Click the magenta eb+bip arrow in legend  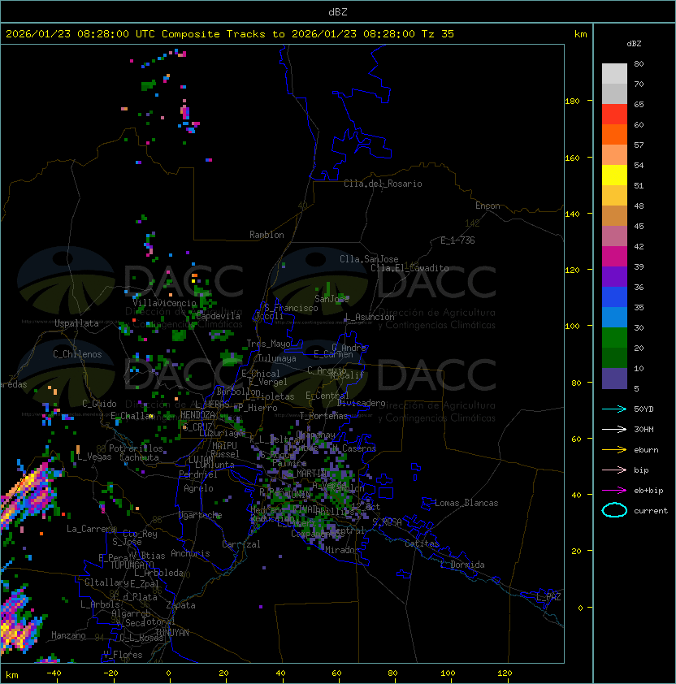coord(614,491)
